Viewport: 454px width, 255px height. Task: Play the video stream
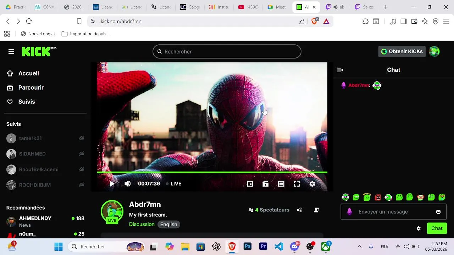click(112, 183)
